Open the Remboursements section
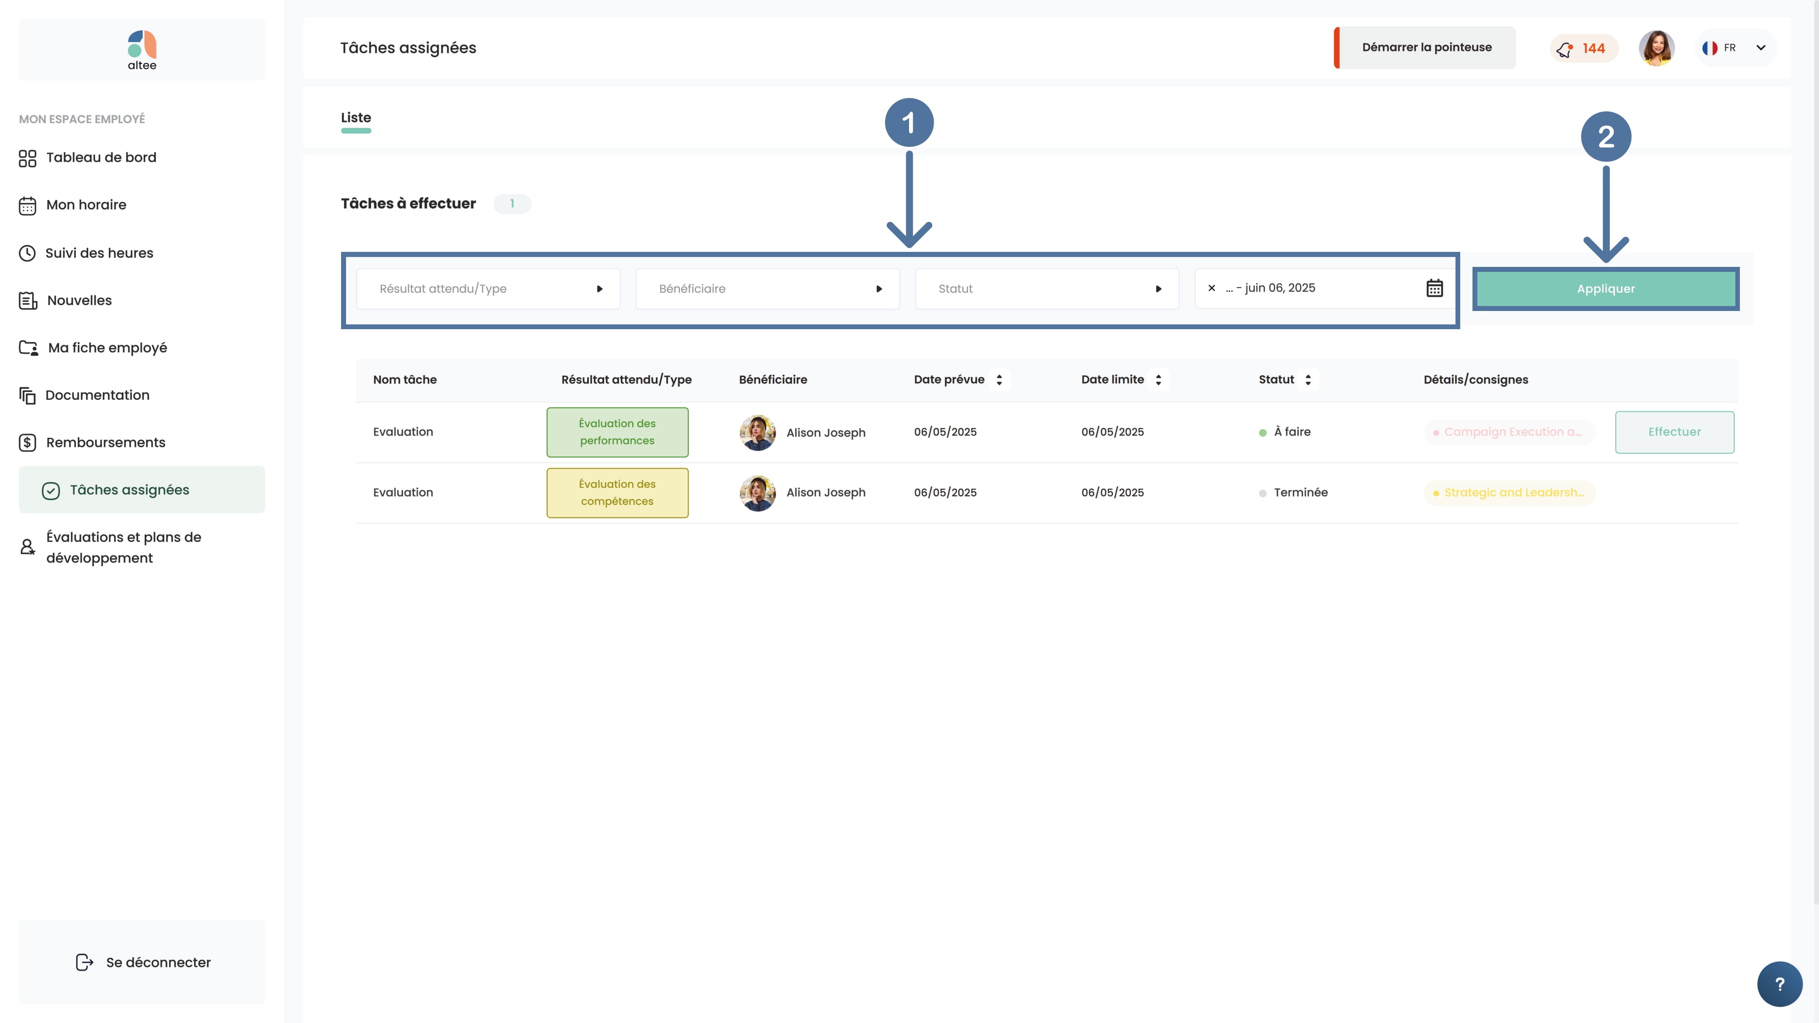 [x=105, y=443]
